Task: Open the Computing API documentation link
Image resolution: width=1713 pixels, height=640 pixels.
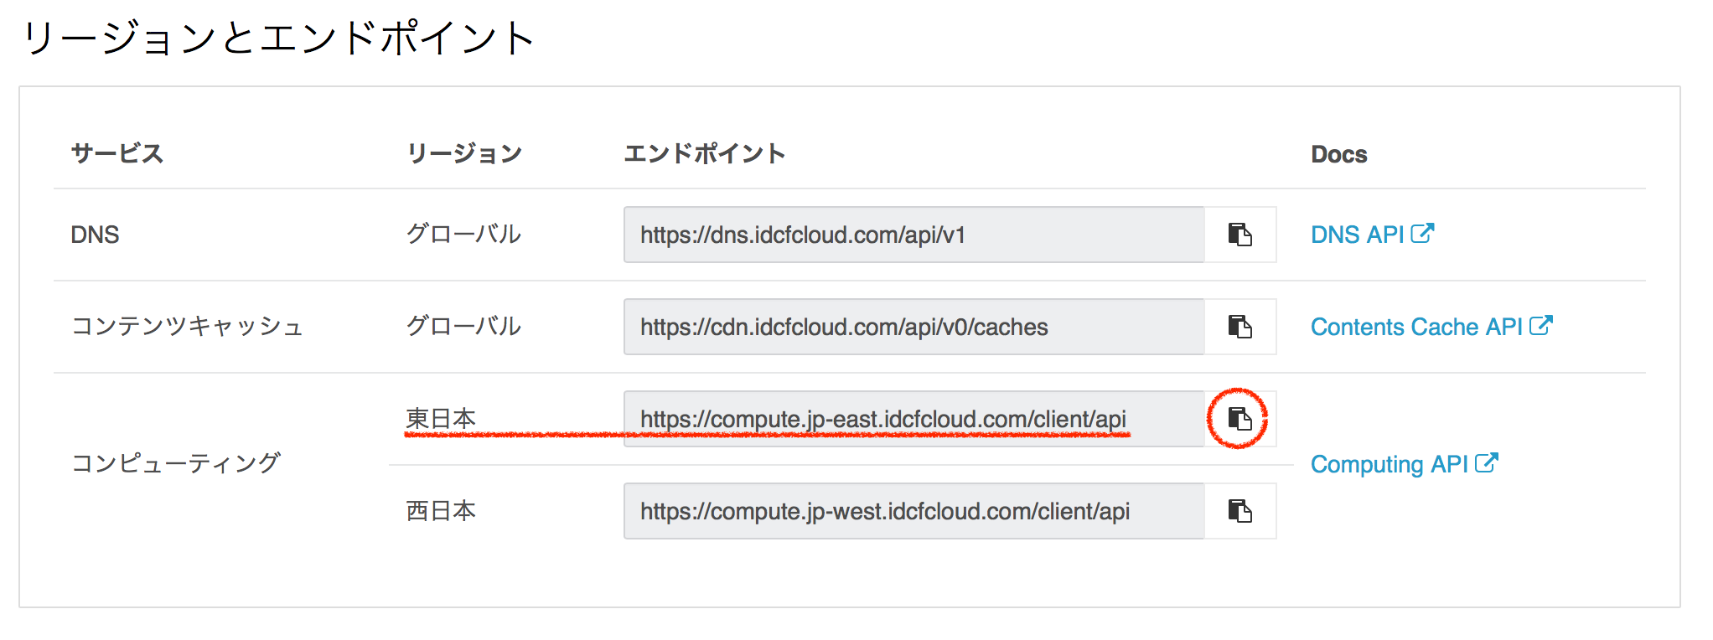Action: click(1389, 464)
